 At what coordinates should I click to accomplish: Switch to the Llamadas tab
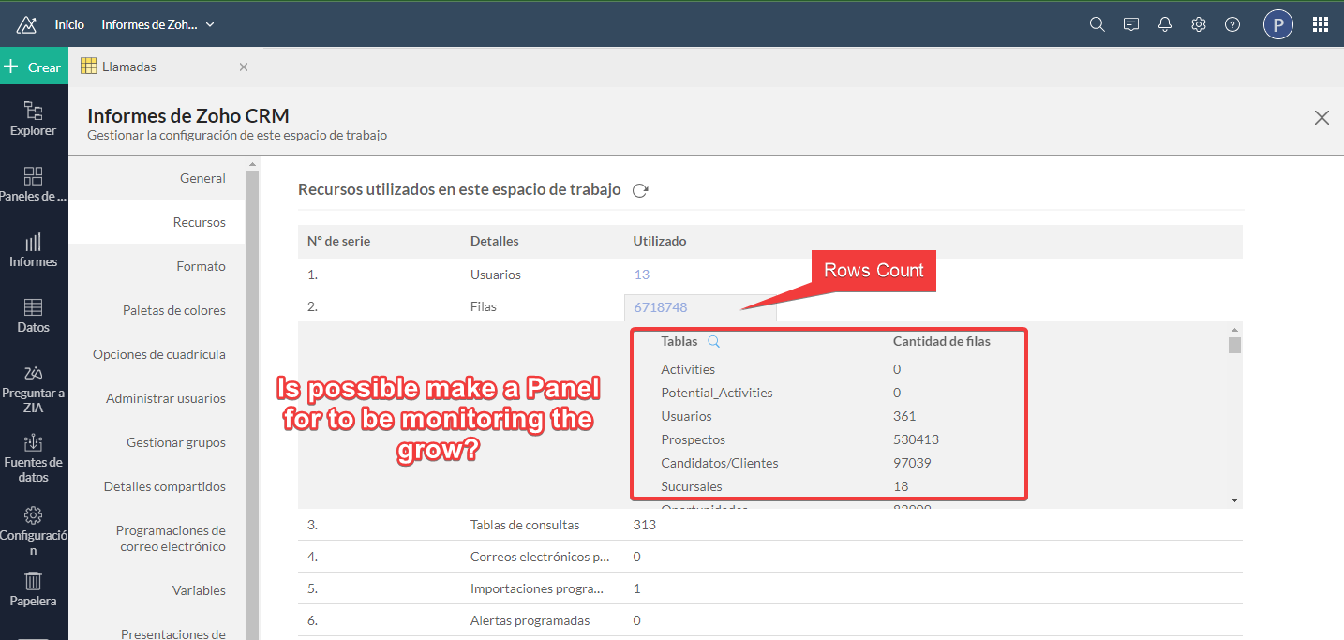129,67
